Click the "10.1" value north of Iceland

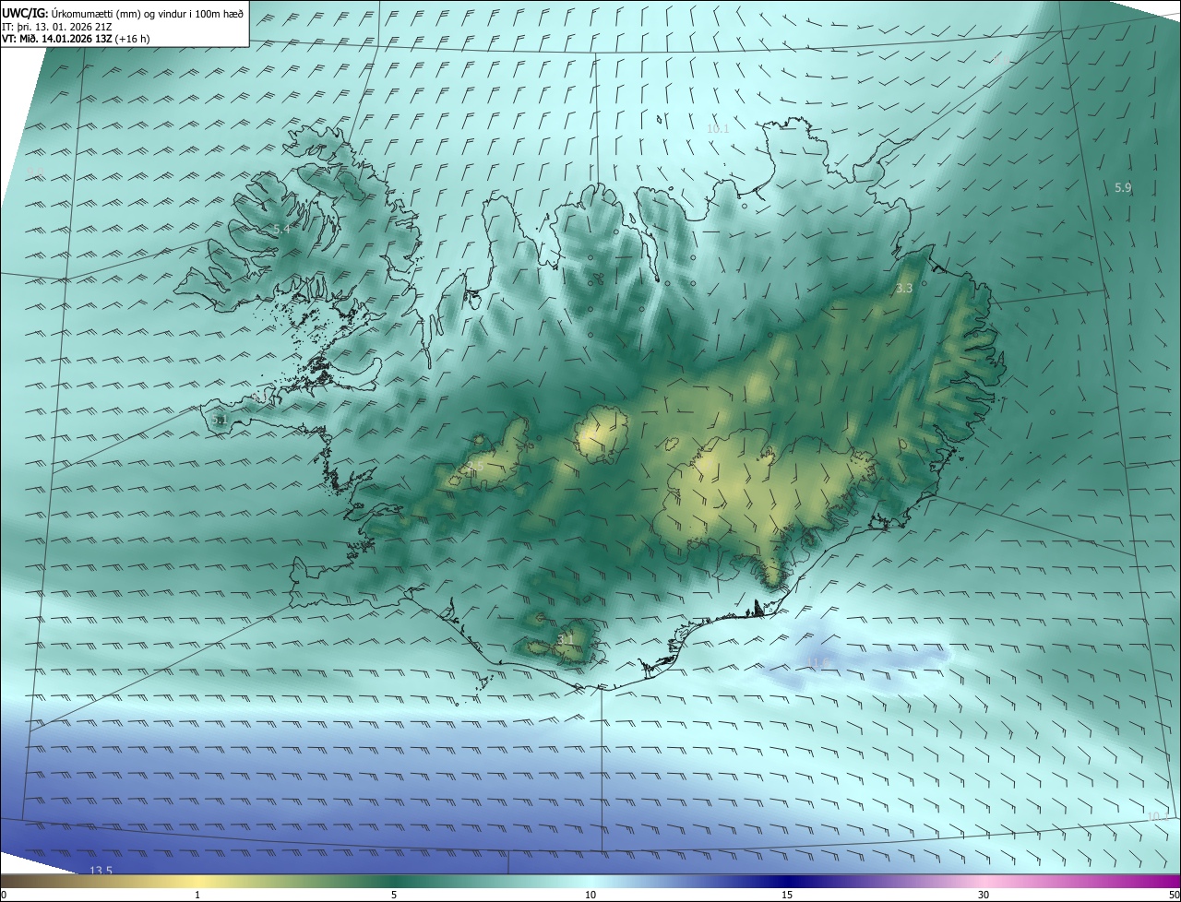point(718,129)
